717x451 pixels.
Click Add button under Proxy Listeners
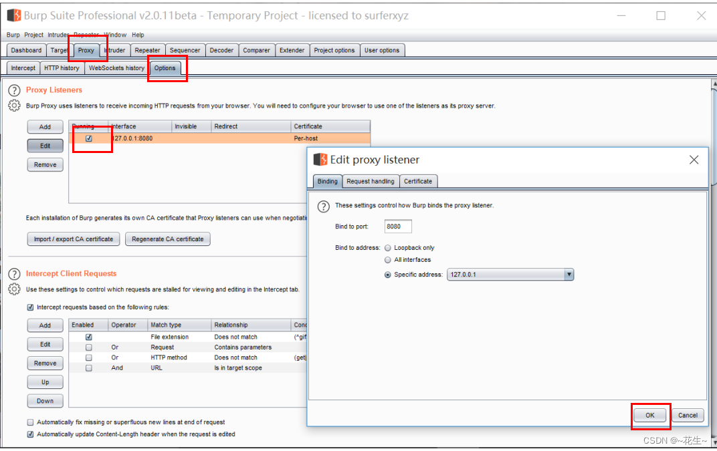tap(45, 127)
